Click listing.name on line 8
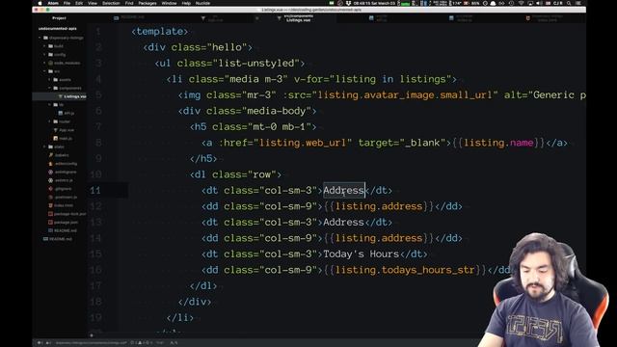This screenshot has height=347, width=617. tap(498, 143)
